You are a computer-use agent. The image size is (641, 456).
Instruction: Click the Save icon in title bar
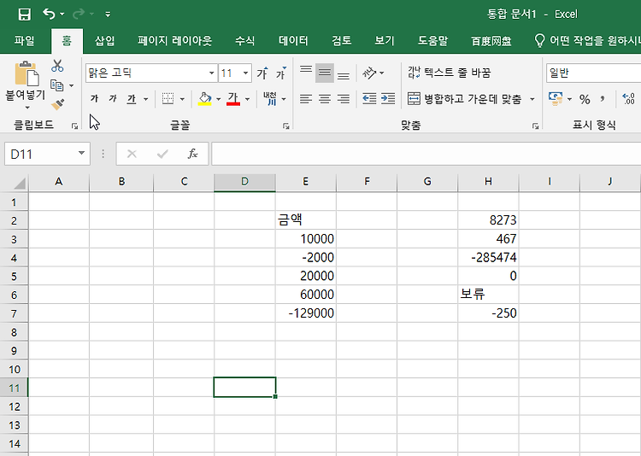coord(25,15)
